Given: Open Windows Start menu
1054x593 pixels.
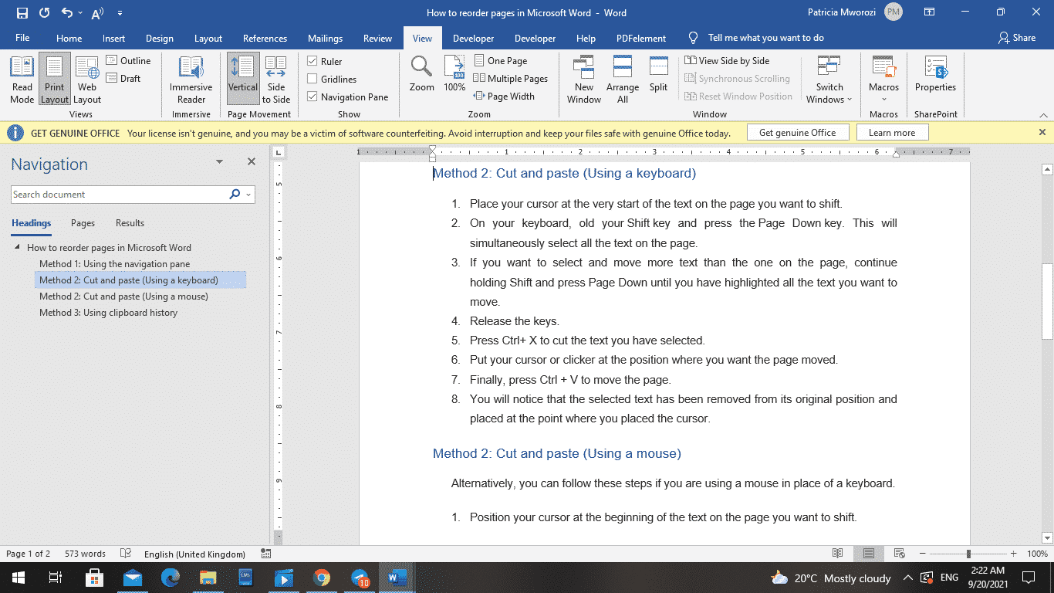Looking at the screenshot, I should click(x=18, y=578).
